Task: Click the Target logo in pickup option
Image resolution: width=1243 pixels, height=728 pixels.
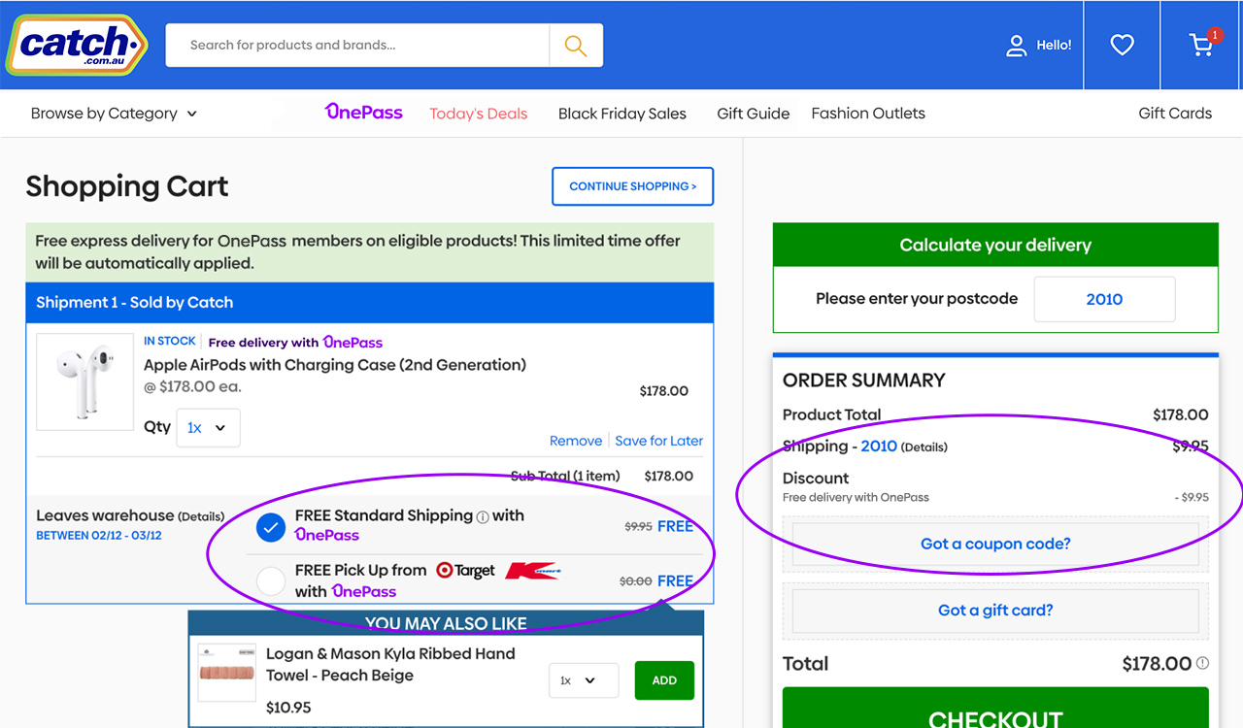Action: pos(464,571)
